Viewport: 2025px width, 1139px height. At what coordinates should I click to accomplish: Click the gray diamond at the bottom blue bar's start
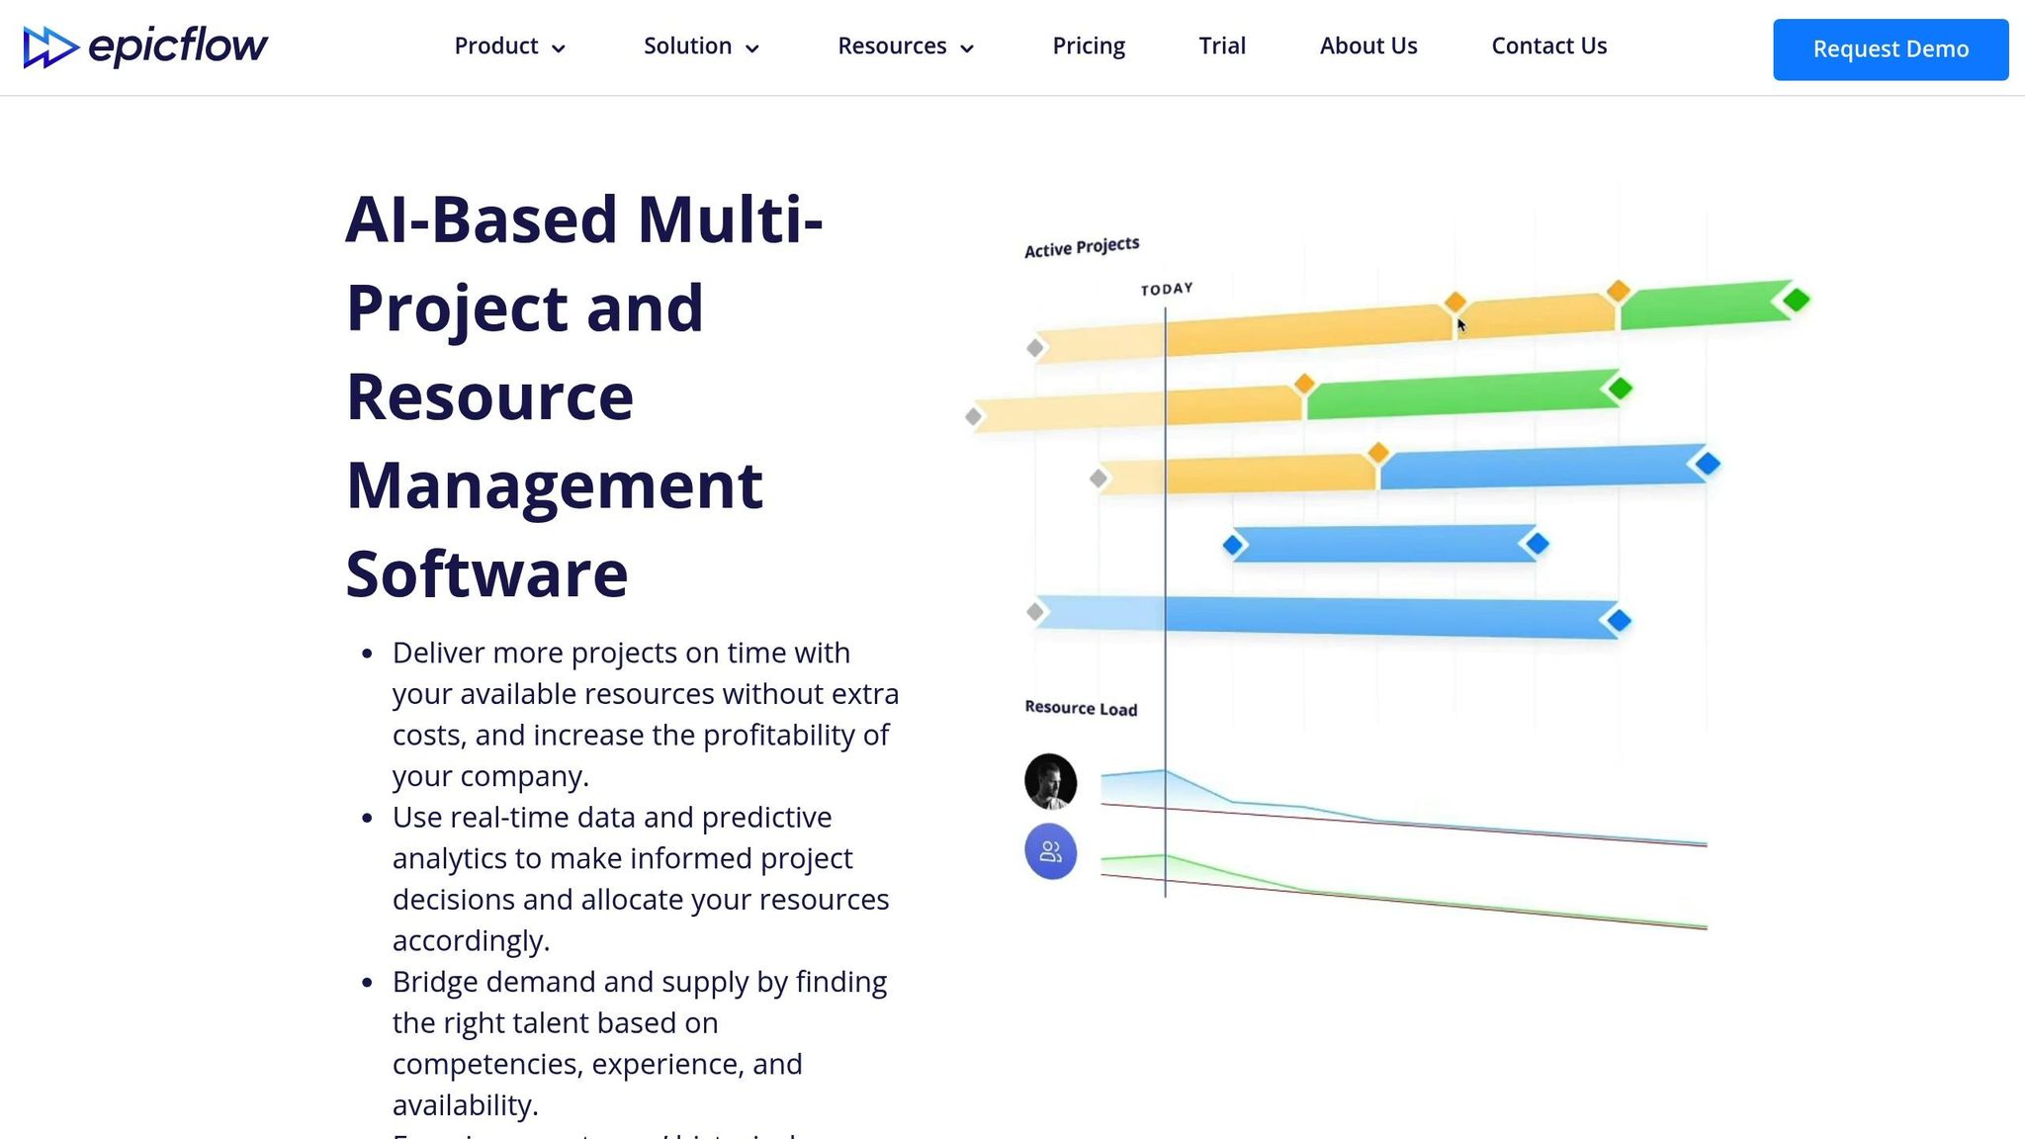click(x=1035, y=612)
